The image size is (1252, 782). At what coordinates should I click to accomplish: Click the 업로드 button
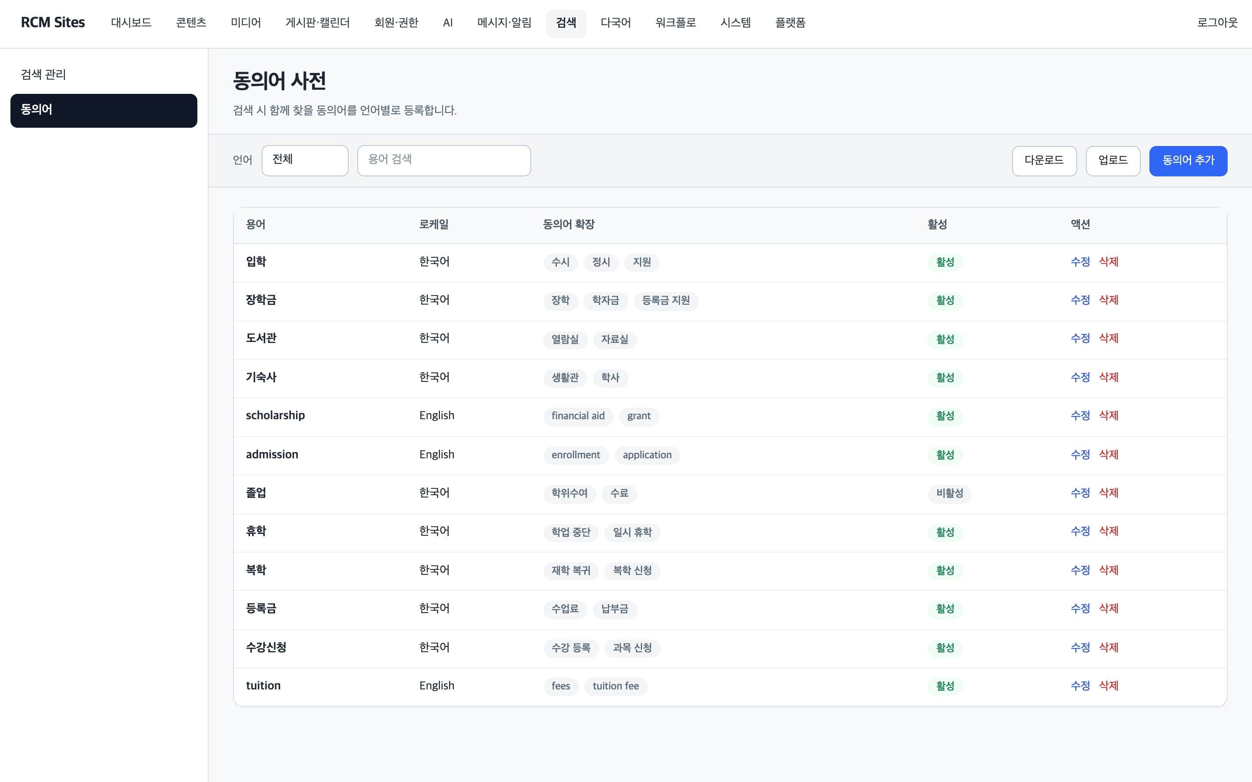click(1113, 161)
